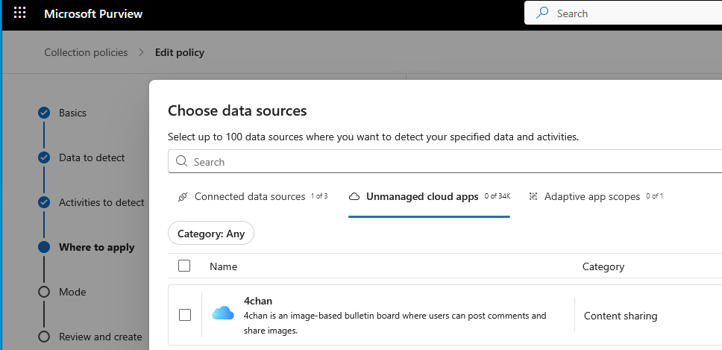The height and width of the screenshot is (350, 722).
Task: Click the Data to detect checkmark icon
Action: coord(44,157)
